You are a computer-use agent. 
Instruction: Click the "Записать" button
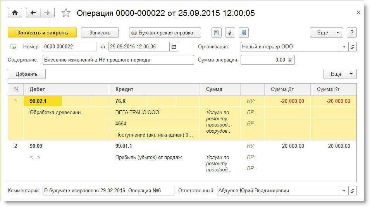click(x=100, y=33)
